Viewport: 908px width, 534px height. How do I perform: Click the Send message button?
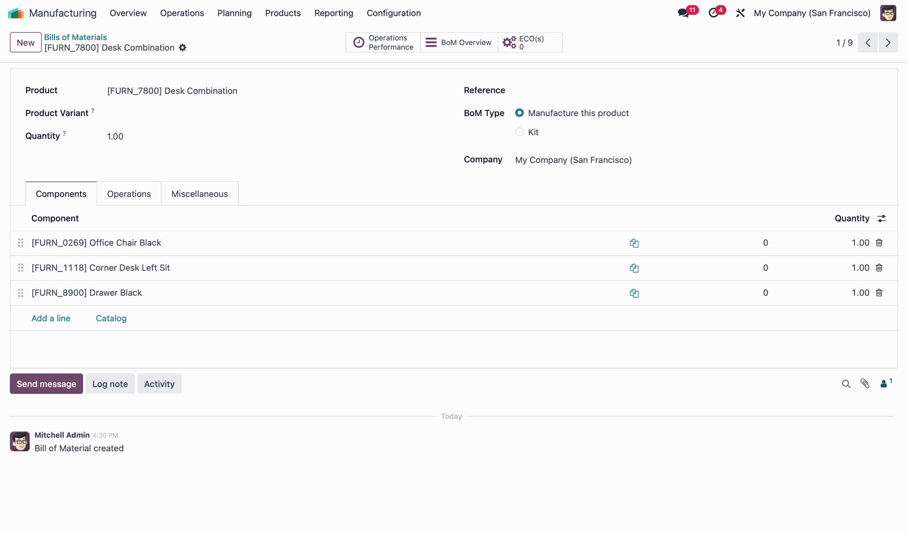[46, 384]
